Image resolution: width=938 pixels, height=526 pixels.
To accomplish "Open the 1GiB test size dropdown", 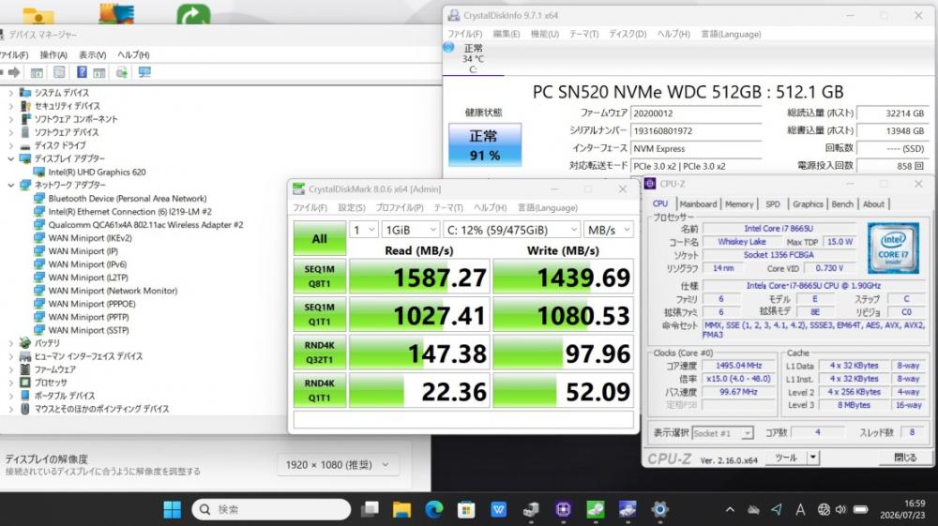I will (411, 230).
